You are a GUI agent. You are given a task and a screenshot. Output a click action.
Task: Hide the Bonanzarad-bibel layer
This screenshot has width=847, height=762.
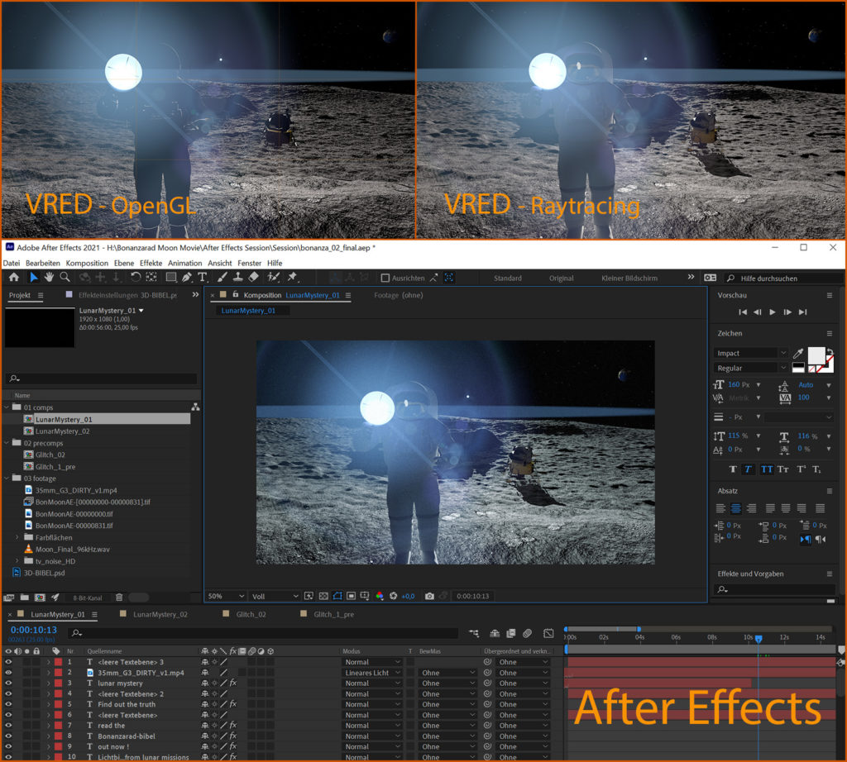click(x=8, y=736)
